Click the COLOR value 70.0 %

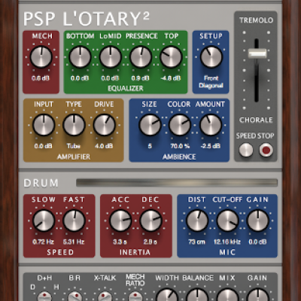[180, 146]
